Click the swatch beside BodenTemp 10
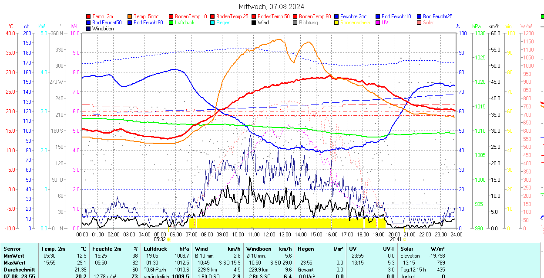Screen dimensions: 544x278 coord(171,16)
